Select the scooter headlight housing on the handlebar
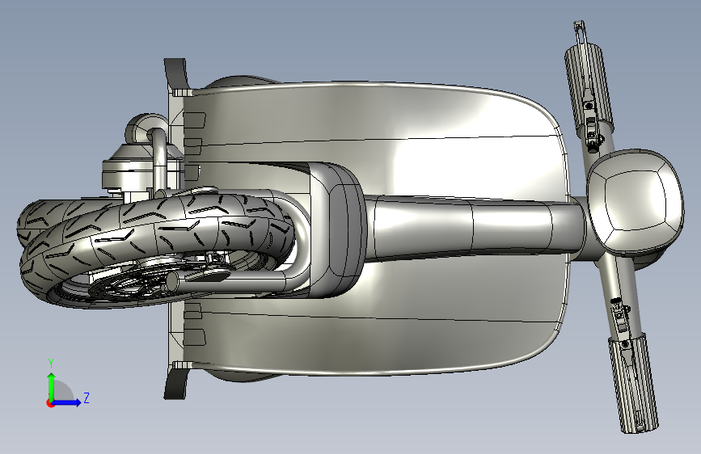Screen dimensions: 701x454 [x=636, y=203]
